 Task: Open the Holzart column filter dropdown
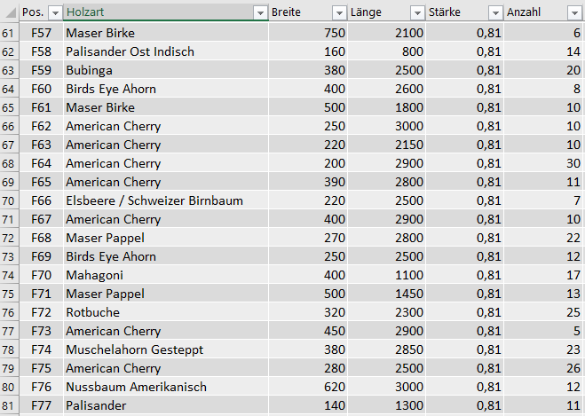(x=260, y=13)
